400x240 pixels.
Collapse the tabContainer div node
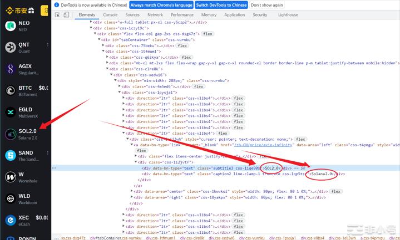tap(99, 40)
